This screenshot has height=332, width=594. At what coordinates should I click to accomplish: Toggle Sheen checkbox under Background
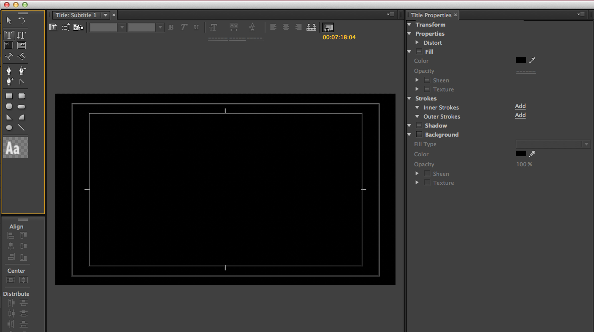click(x=427, y=174)
